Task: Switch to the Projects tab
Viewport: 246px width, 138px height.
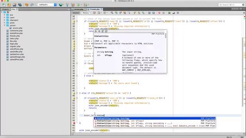Action: coord(5,9)
